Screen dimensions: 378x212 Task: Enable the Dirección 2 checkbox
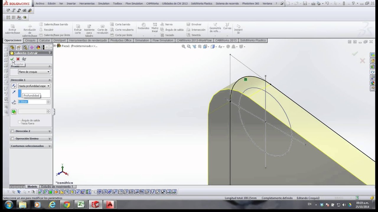point(12,131)
